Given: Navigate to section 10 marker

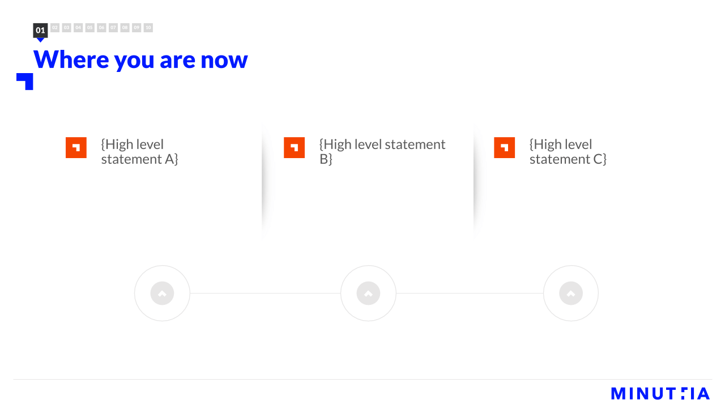Looking at the screenshot, I should (x=148, y=27).
